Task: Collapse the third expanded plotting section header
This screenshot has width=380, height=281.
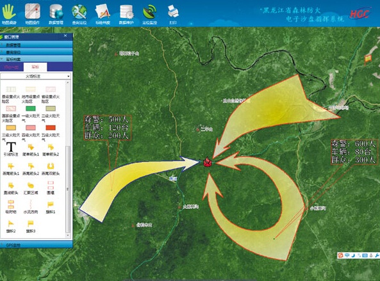Action: coord(37,59)
